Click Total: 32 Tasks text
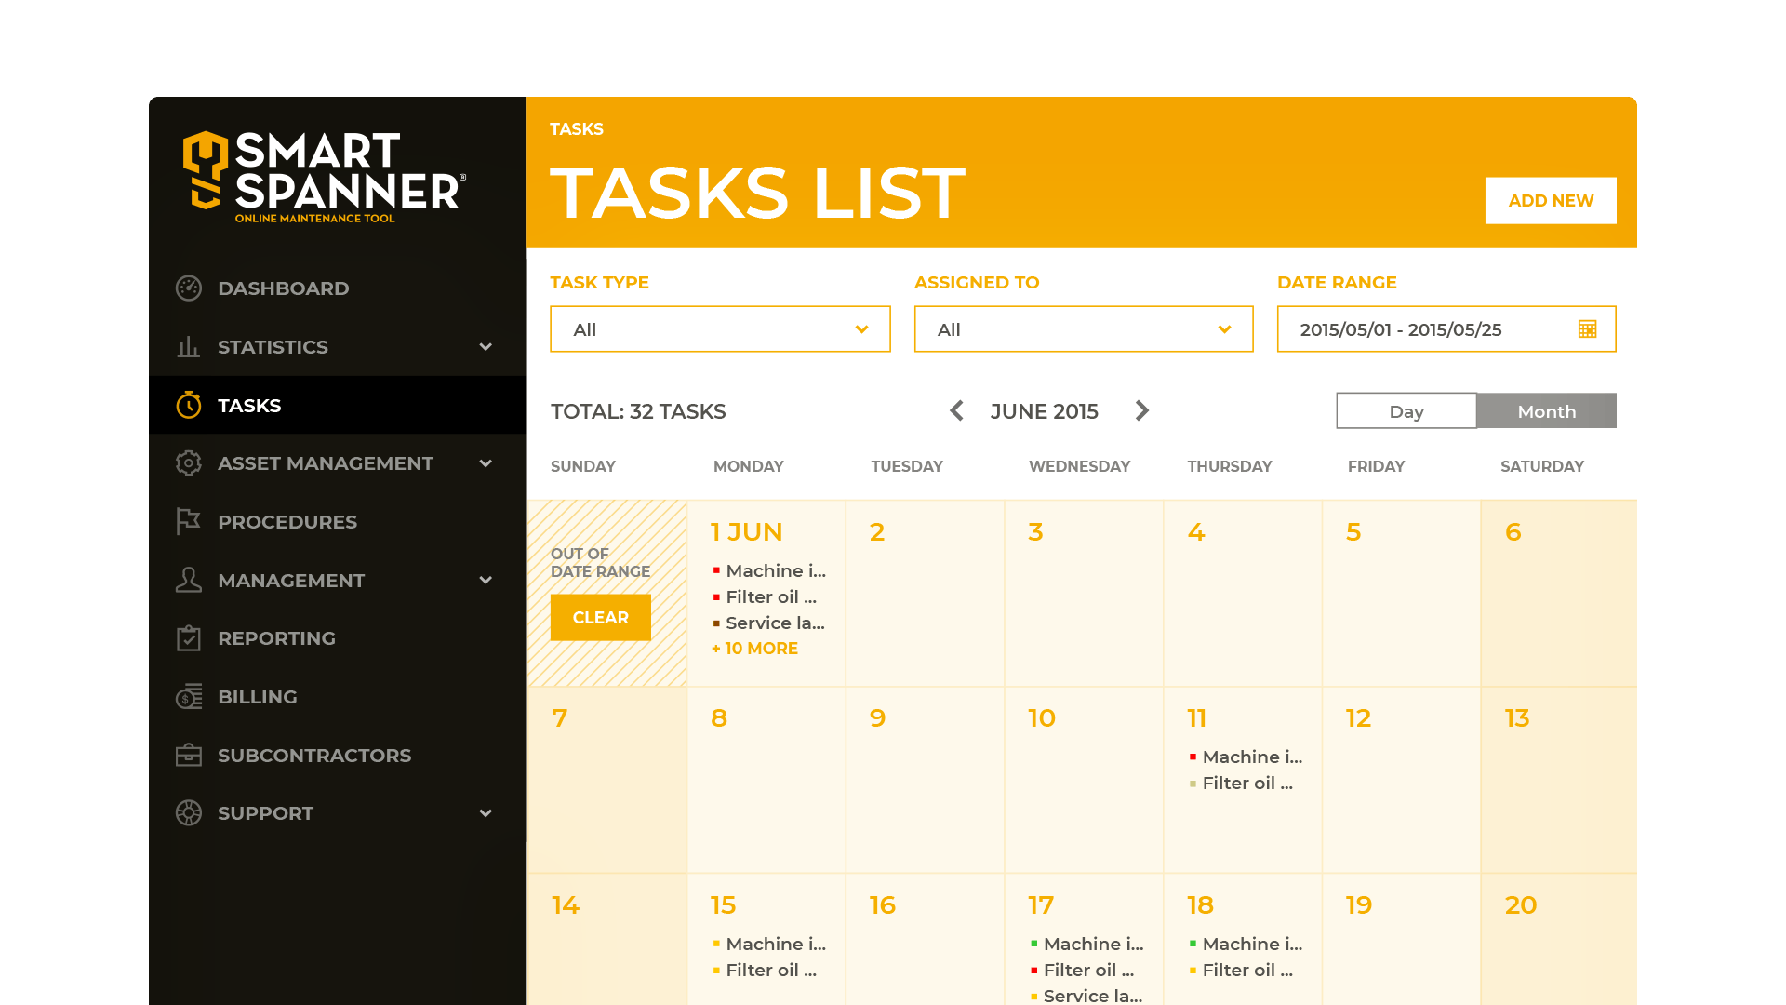This screenshot has height=1005, width=1786. [638, 411]
